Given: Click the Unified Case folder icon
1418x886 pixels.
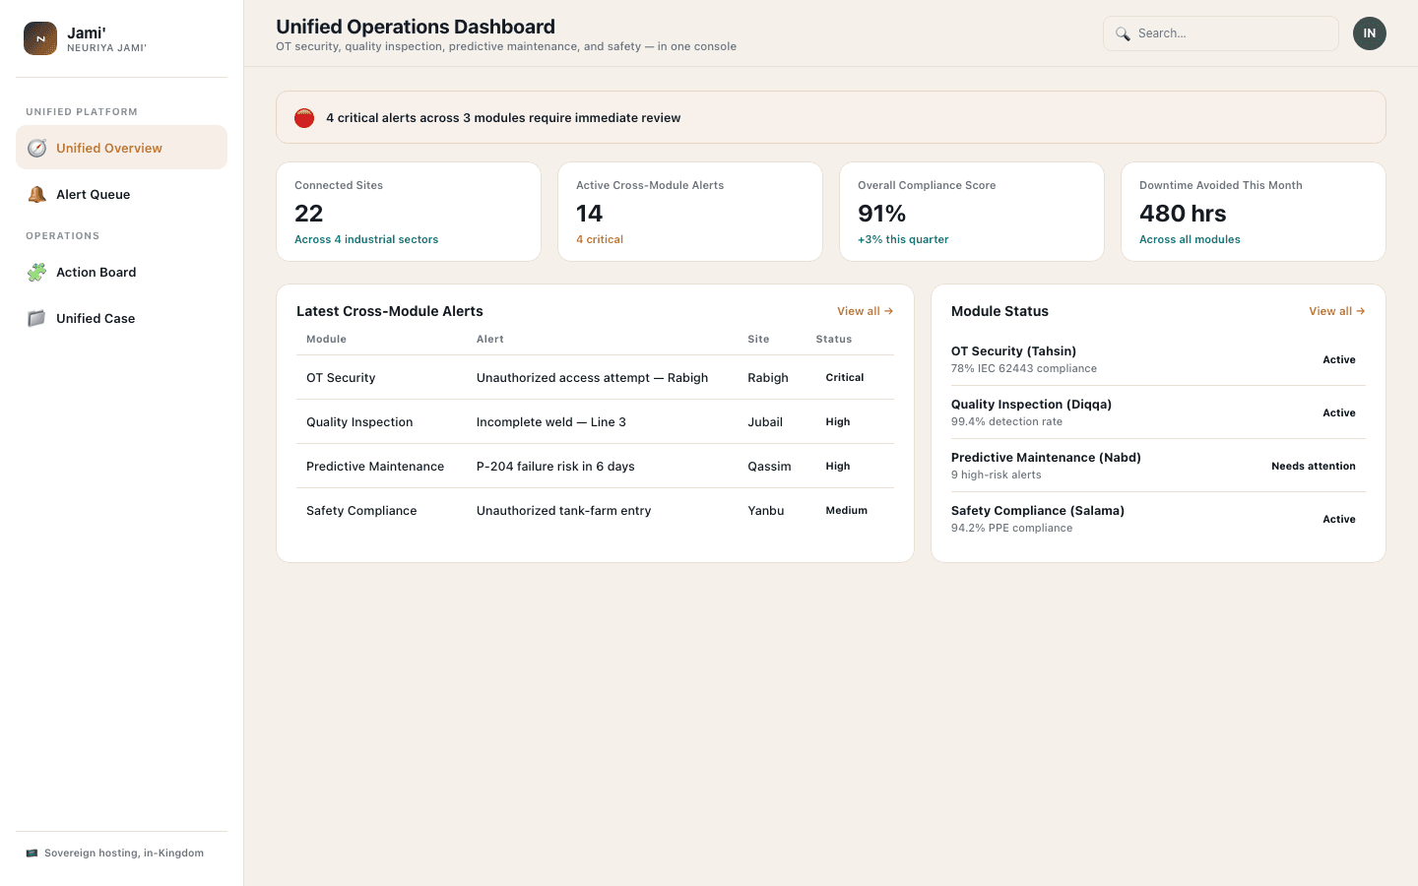Looking at the screenshot, I should click(x=36, y=318).
